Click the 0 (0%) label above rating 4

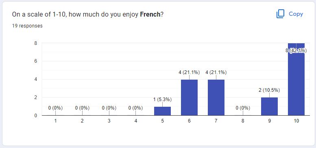tap(135, 108)
